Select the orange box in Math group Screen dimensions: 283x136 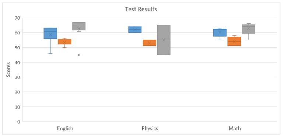tap(234, 41)
